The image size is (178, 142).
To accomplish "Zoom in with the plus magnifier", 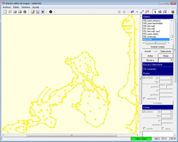I will (x=119, y=12).
